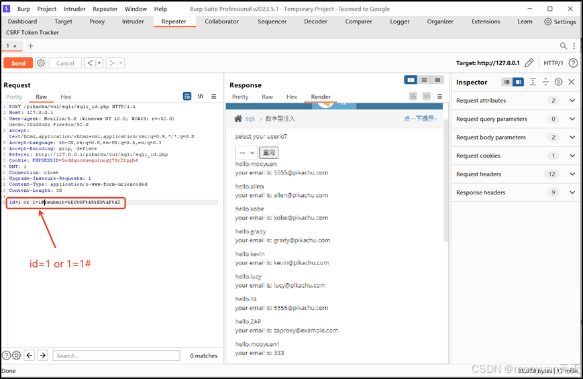The width and height of the screenshot is (583, 379).
Task: Open the Window menu
Action: (x=136, y=9)
